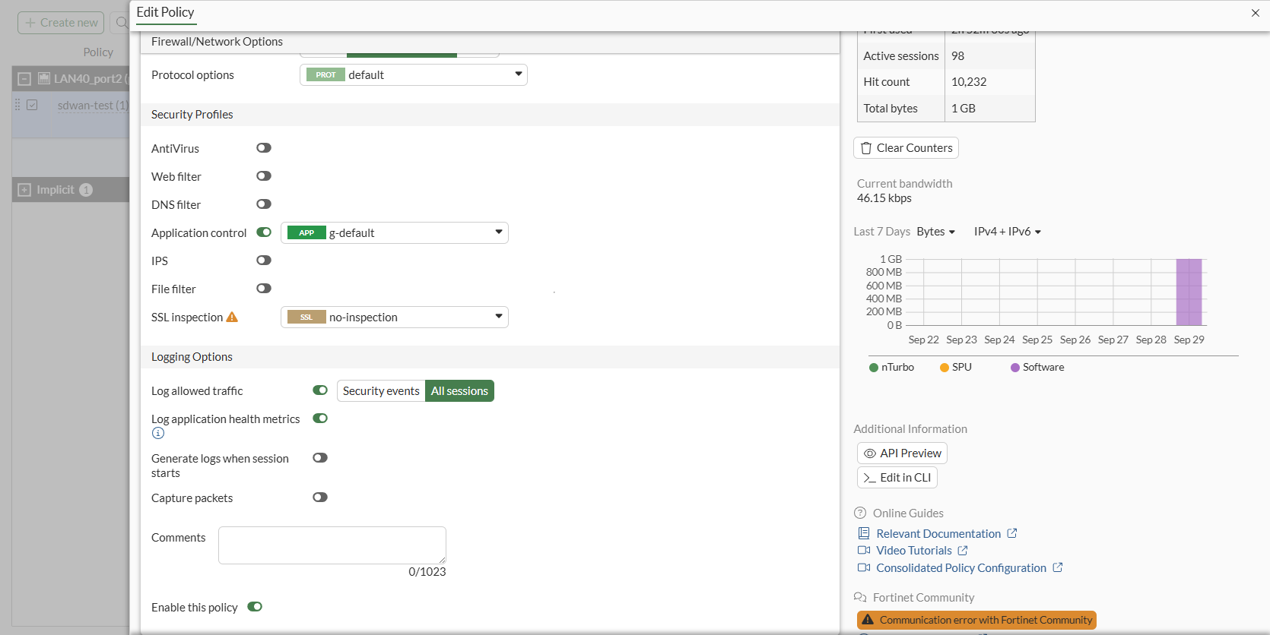Image resolution: width=1270 pixels, height=635 pixels.
Task: Click the SSL inspection warning icon
Action: tap(232, 317)
